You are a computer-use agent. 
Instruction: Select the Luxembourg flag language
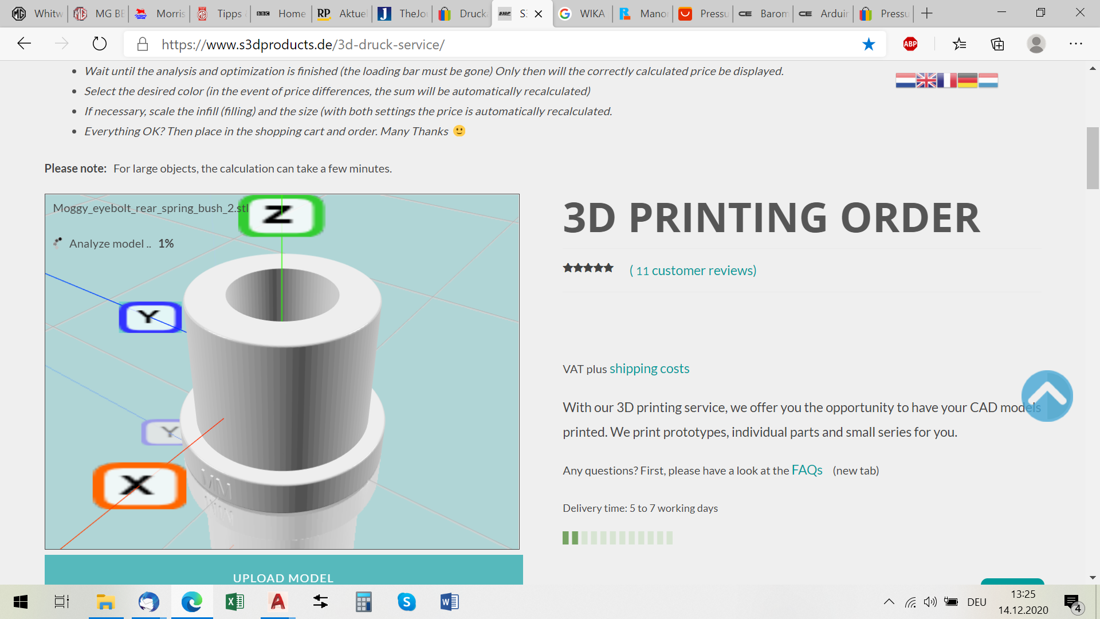pyautogui.click(x=988, y=80)
